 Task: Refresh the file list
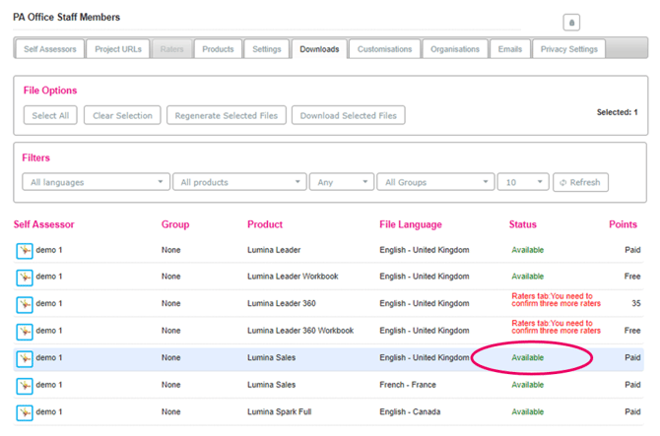click(x=580, y=182)
